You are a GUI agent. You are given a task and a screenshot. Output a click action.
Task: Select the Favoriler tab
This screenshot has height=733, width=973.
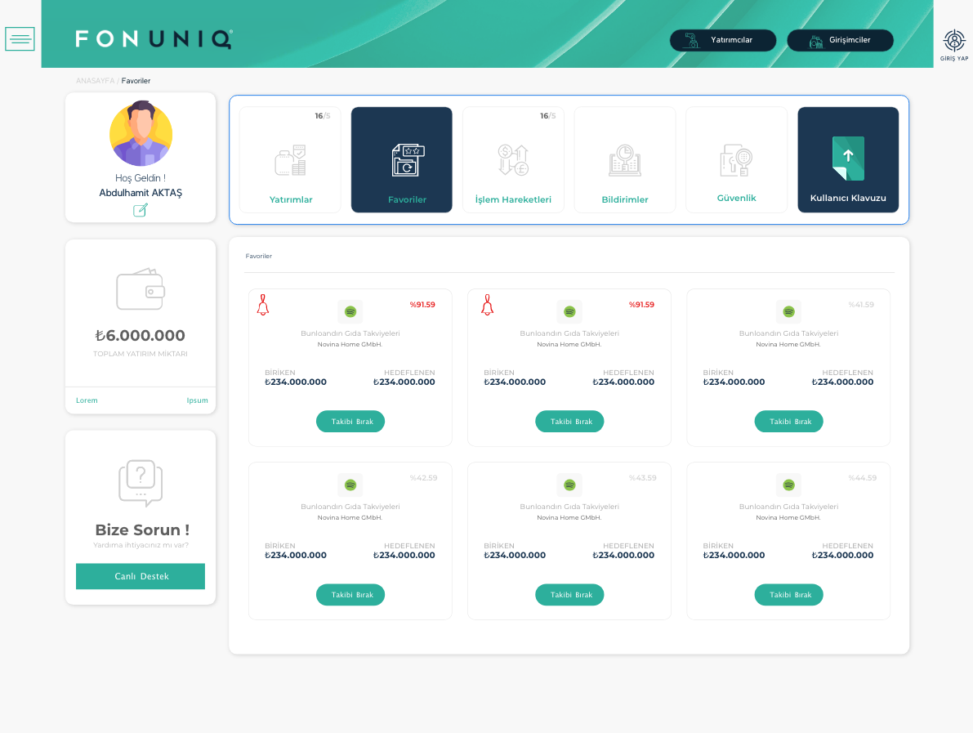[x=401, y=160]
